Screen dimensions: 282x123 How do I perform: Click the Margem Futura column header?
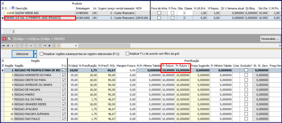click(x=126, y=66)
